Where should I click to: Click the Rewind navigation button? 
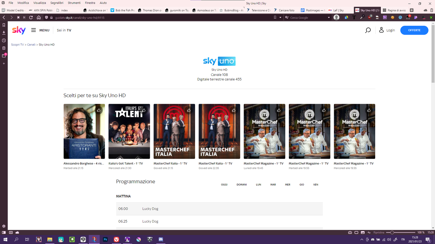click(18, 17)
